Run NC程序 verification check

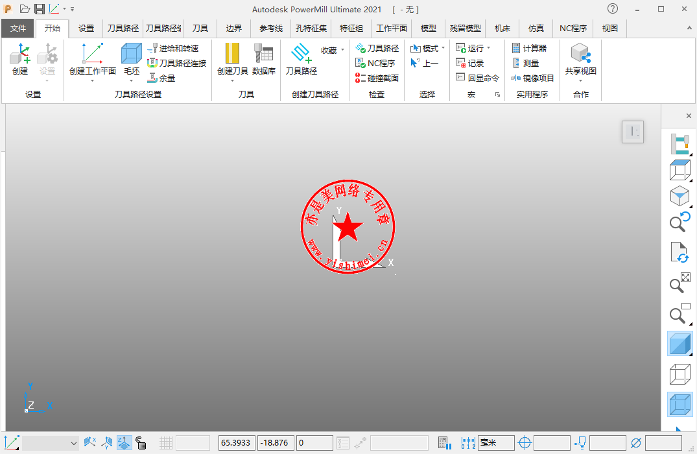point(375,63)
